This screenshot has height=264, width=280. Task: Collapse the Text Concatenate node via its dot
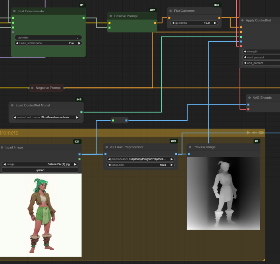click(x=14, y=11)
